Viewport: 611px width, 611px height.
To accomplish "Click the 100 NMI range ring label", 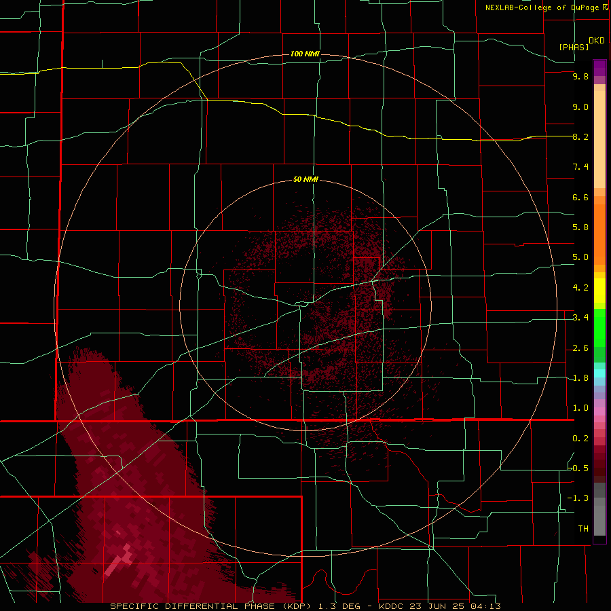I will 305,54.
